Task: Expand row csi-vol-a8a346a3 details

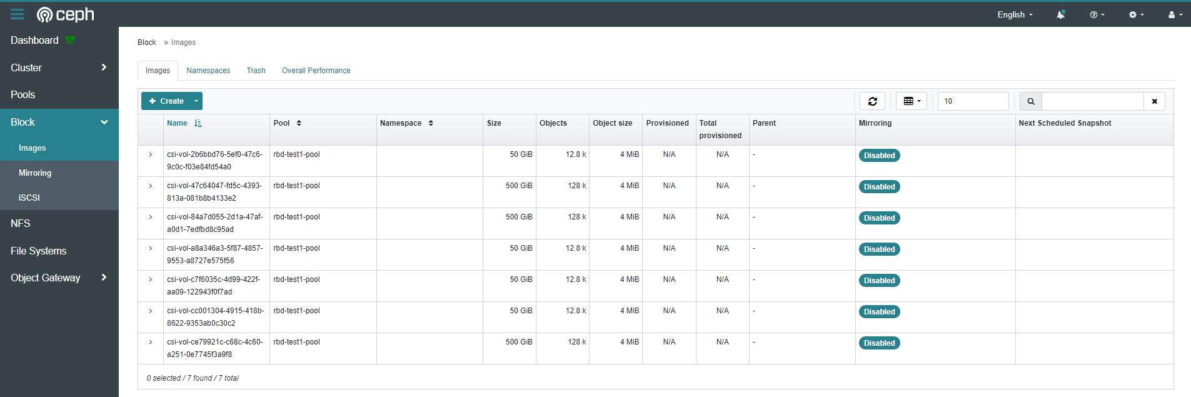Action: click(x=151, y=248)
